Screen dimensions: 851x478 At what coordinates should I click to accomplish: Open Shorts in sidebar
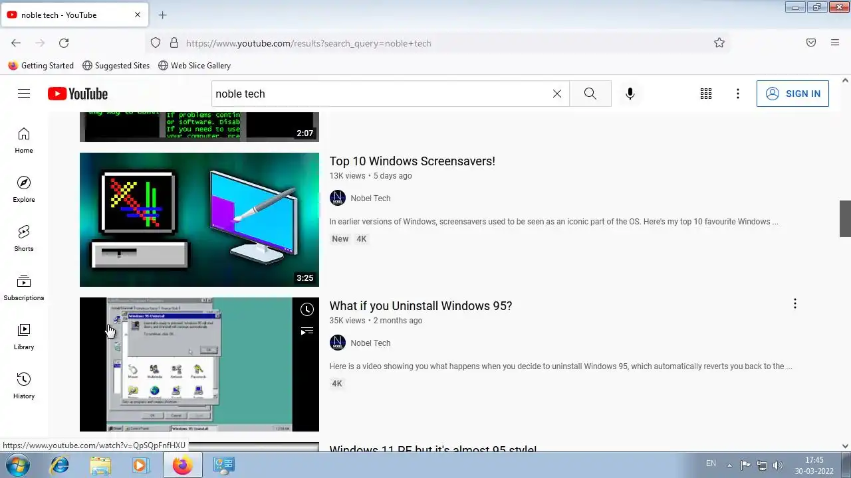[x=24, y=239]
